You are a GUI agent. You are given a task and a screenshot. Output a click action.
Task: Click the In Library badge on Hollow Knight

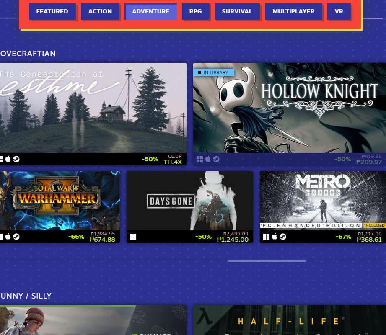click(x=214, y=72)
